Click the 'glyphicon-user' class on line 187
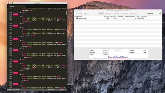The image size is (165, 93). coord(48,42)
